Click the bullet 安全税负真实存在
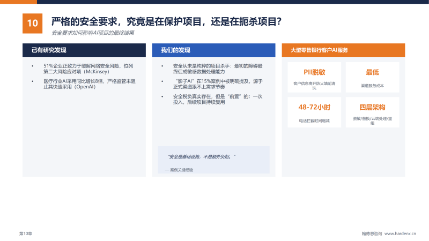The height and width of the screenshot is (241, 429). tap(218, 100)
